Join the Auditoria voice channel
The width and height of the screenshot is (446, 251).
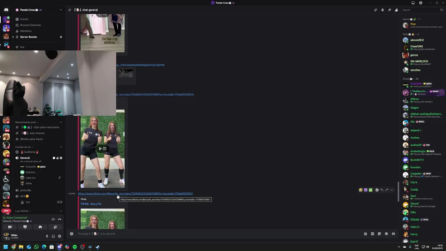pos(38,152)
